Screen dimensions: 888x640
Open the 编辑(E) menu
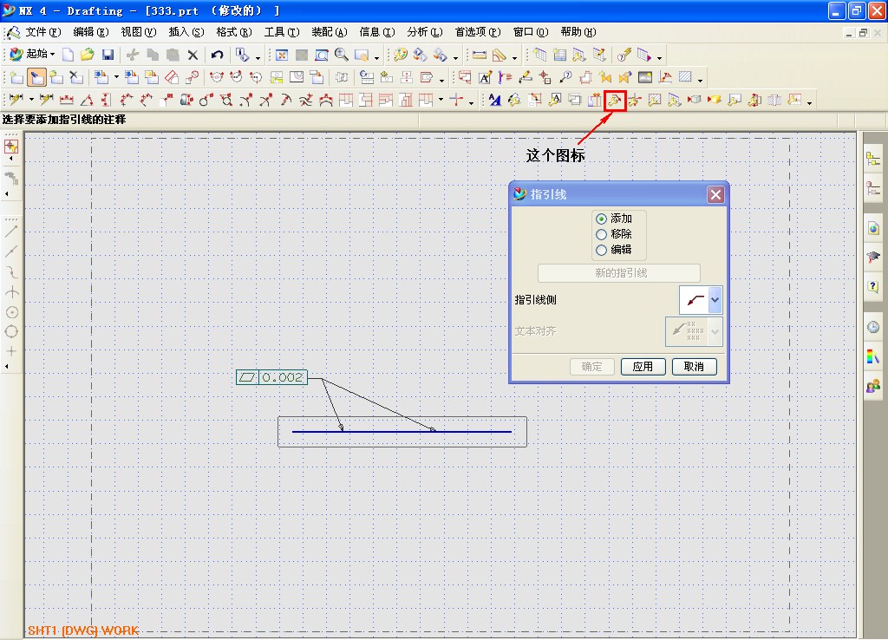pos(90,32)
